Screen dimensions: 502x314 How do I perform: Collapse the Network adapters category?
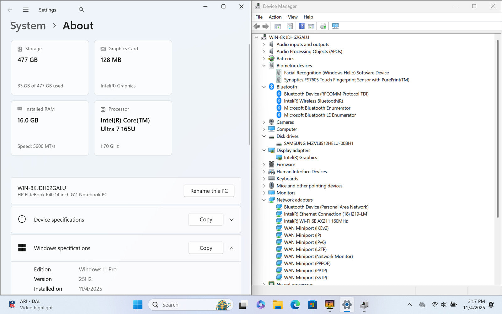point(264,200)
